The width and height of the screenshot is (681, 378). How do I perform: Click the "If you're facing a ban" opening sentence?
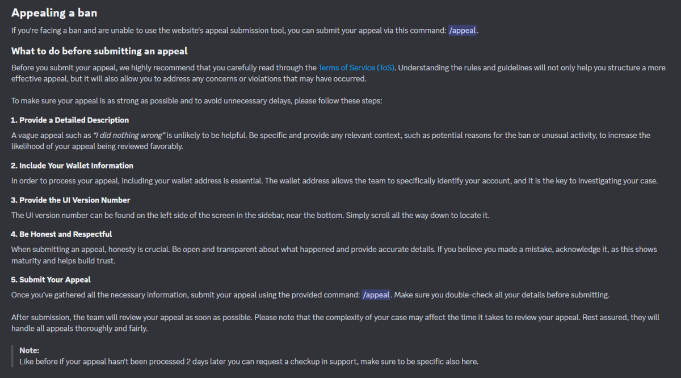click(227, 31)
